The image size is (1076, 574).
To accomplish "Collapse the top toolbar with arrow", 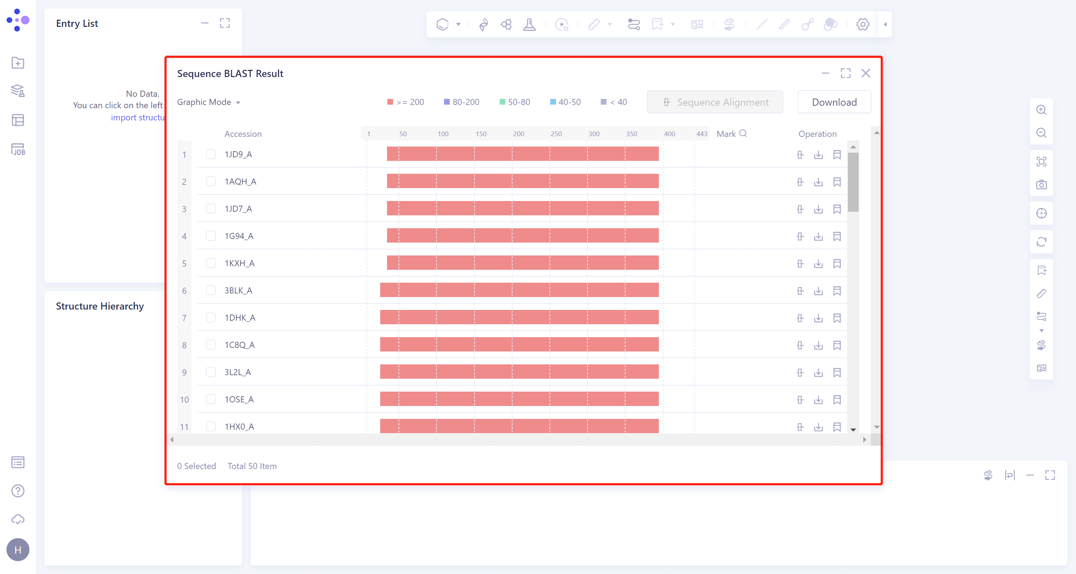I will 885,24.
